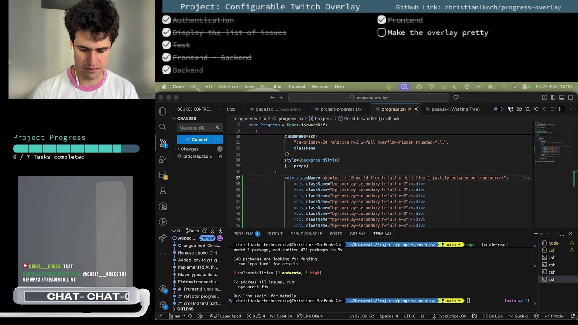Collapse the Graph section chevron

[174, 231]
